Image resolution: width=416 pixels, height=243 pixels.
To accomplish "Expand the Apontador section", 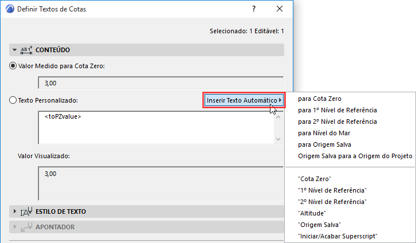I will [x=15, y=227].
